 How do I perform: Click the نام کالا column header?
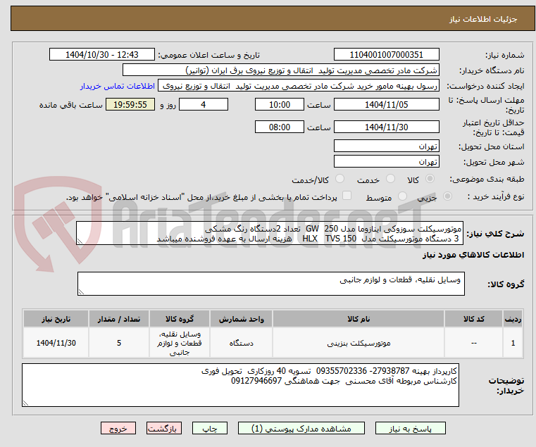(x=359, y=319)
